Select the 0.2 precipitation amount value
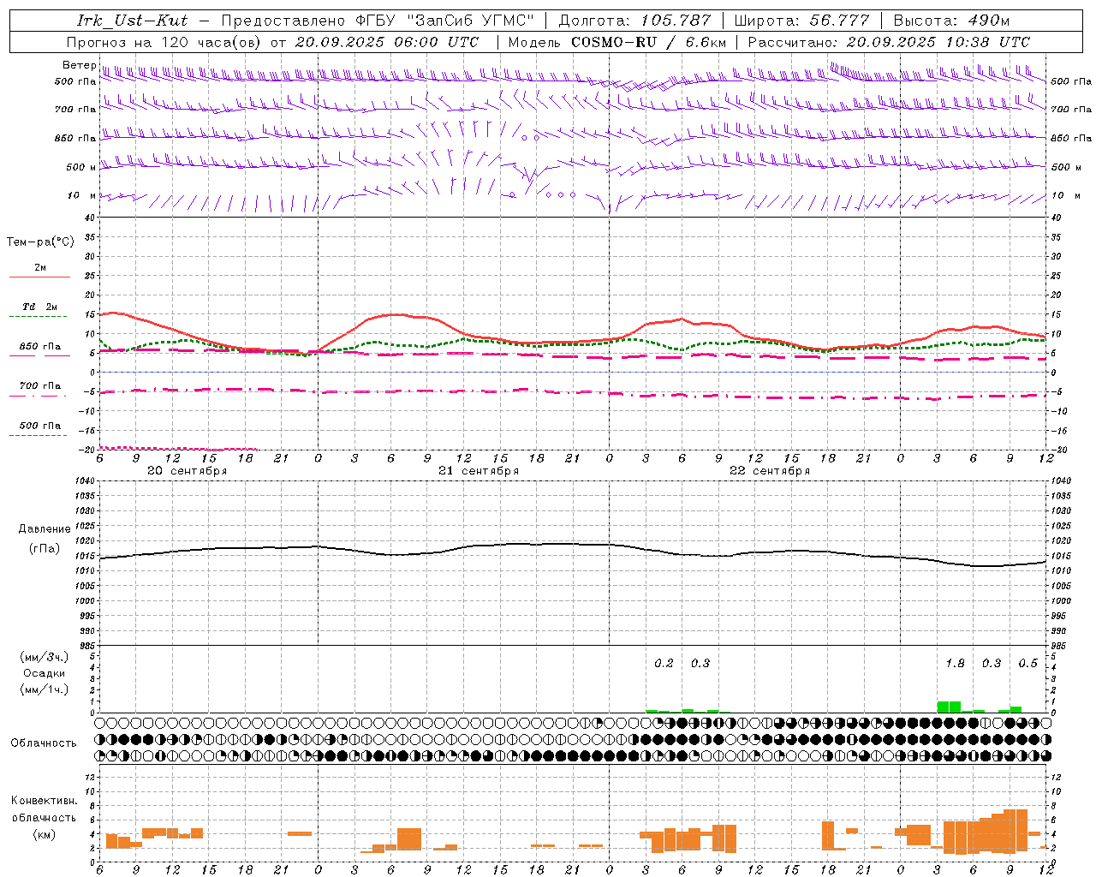Screen dimensions: 1096x877 pyautogui.click(x=664, y=664)
